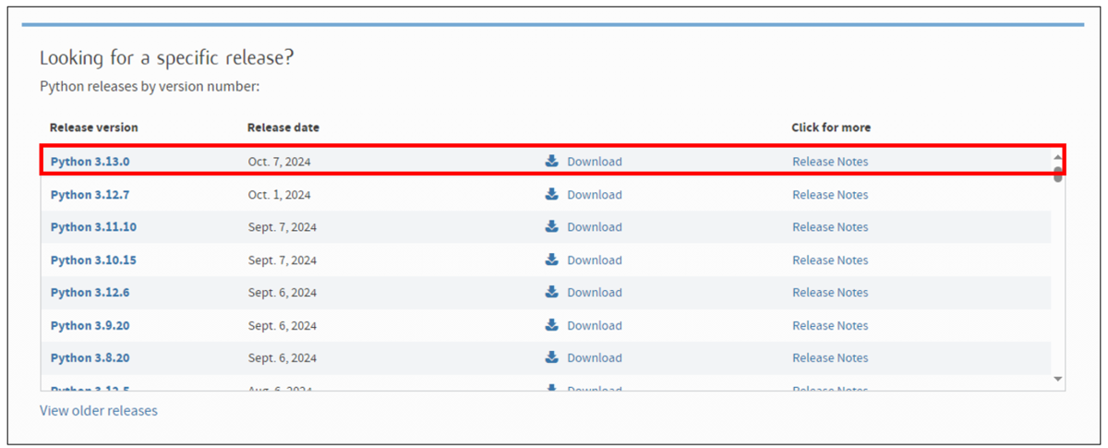This screenshot has width=1108, height=448.
Task: Open the Python 3.8.20 release link
Action: [x=90, y=358]
